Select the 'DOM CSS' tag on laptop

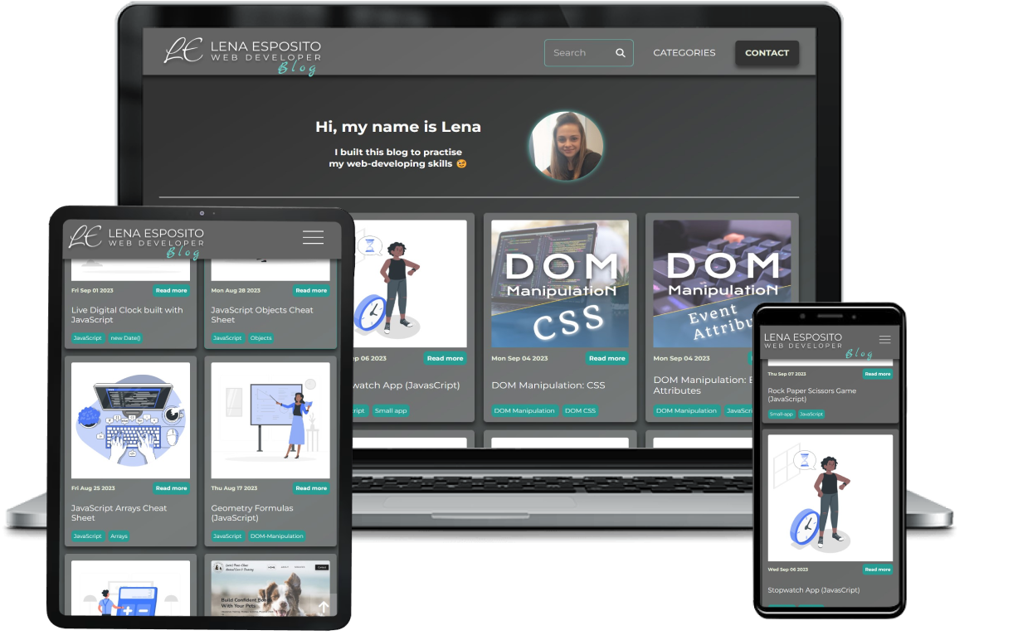(x=580, y=410)
